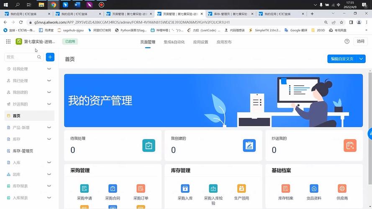This screenshot has height=209, width=372.
Task: Click the page vertical scrollbar
Action: pyautogui.click(x=370, y=128)
